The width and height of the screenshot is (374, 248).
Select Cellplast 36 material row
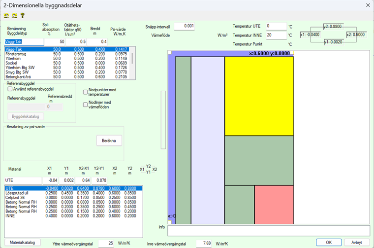pyautogui.click(x=16, y=197)
